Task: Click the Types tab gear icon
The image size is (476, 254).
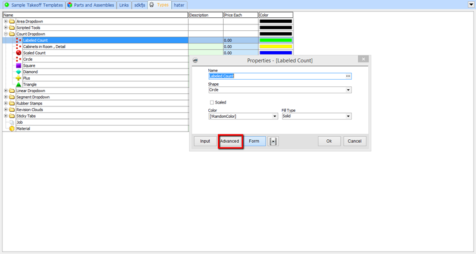Action: pos(152,5)
